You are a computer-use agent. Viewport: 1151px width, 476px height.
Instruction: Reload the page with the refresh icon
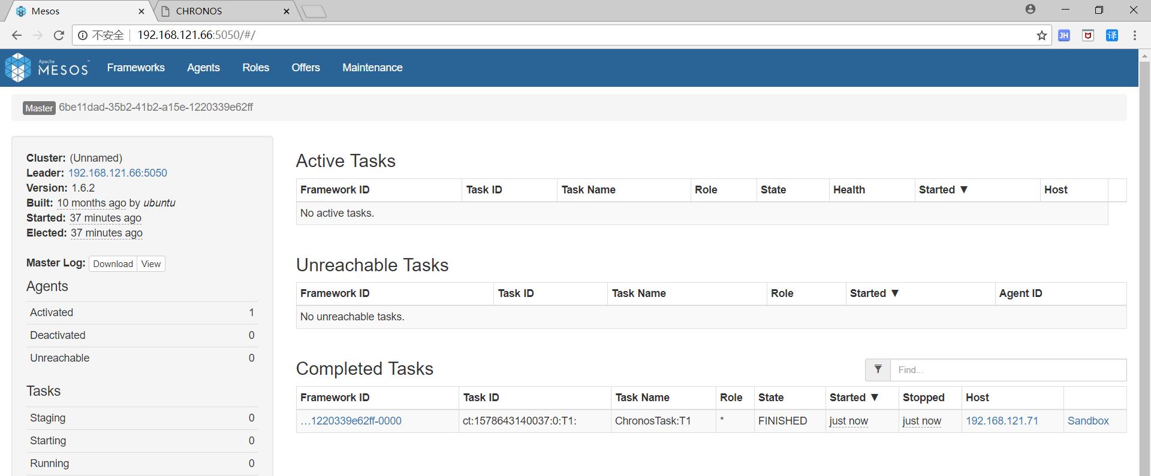click(59, 35)
